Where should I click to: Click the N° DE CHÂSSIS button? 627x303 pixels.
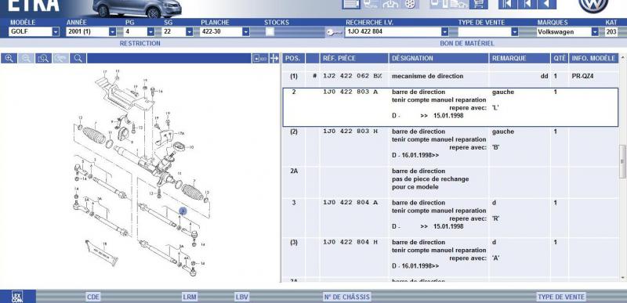click(x=346, y=297)
